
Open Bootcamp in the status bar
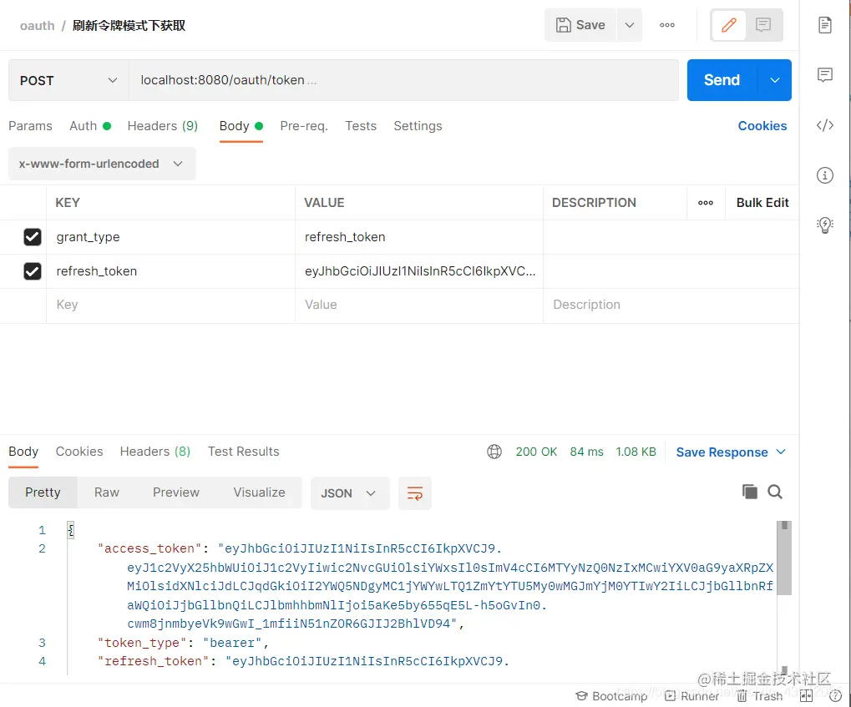(x=611, y=695)
